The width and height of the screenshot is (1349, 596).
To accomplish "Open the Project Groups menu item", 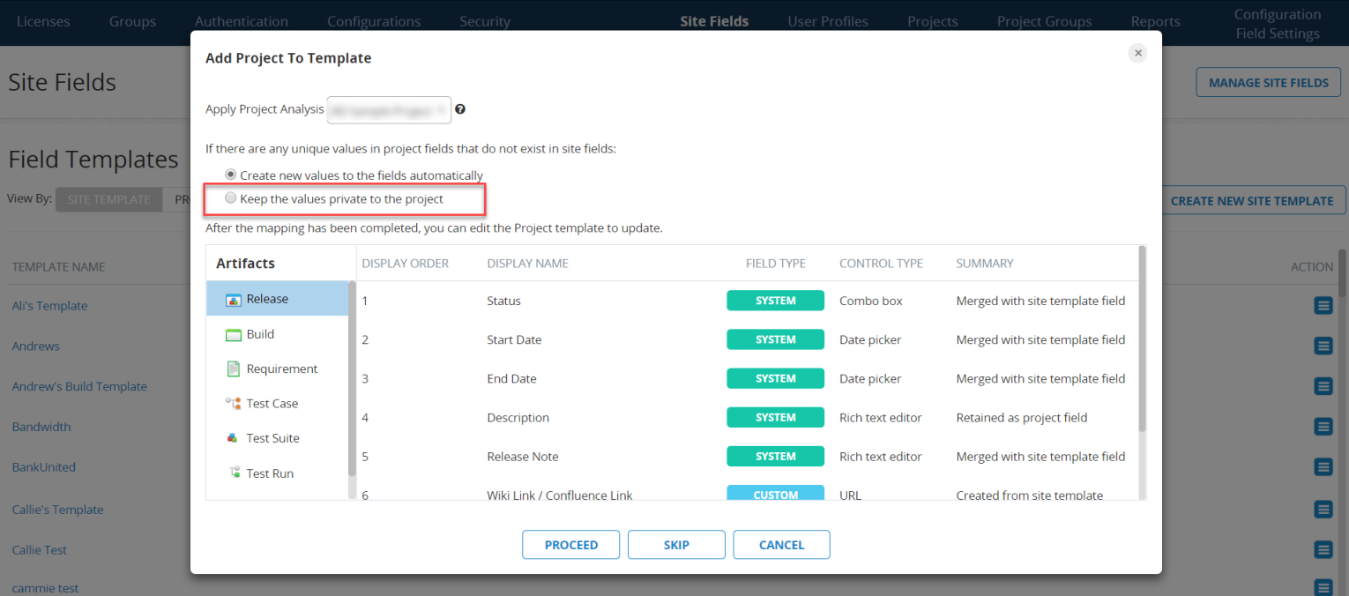I will 1044,21.
